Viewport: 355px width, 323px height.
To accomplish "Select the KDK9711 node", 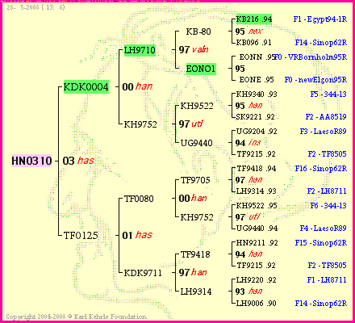I will (x=143, y=273).
